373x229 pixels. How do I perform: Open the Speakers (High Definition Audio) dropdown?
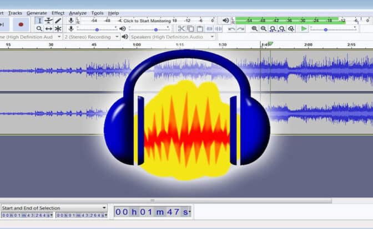[x=173, y=37]
